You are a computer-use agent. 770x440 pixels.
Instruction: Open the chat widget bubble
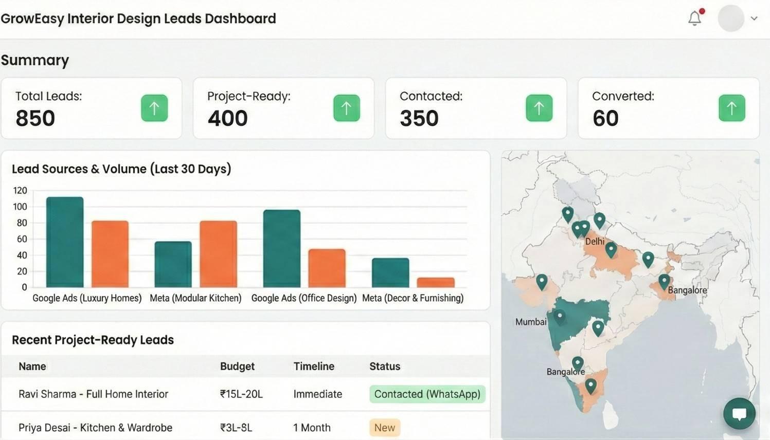click(739, 413)
